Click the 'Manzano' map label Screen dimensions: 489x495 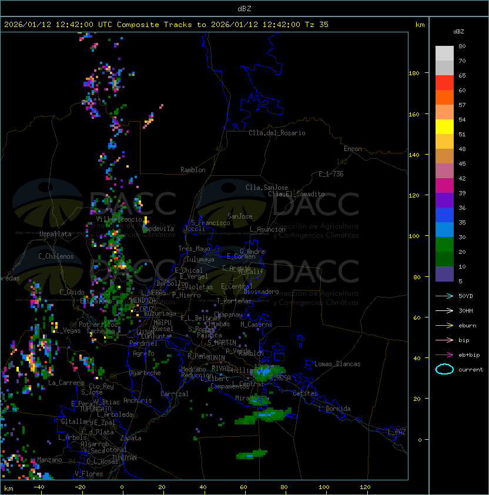(49, 460)
